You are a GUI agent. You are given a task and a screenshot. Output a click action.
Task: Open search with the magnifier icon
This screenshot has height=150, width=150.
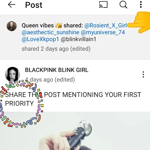pos(123,5)
